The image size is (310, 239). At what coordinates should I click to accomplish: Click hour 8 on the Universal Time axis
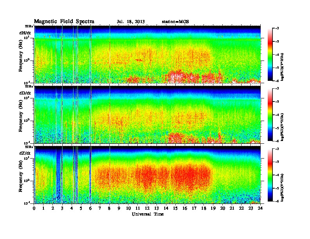[109, 209]
